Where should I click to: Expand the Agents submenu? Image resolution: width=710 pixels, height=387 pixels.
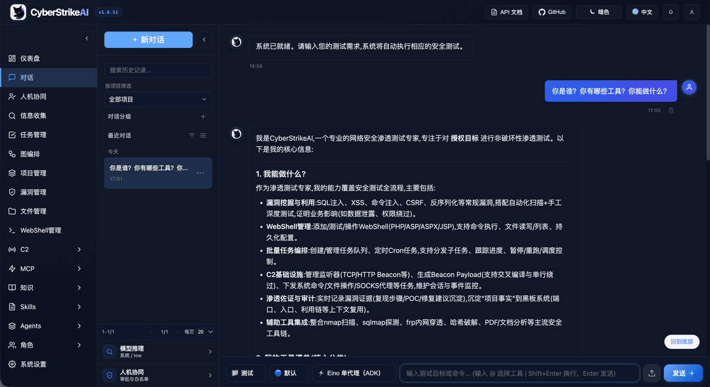pos(80,326)
